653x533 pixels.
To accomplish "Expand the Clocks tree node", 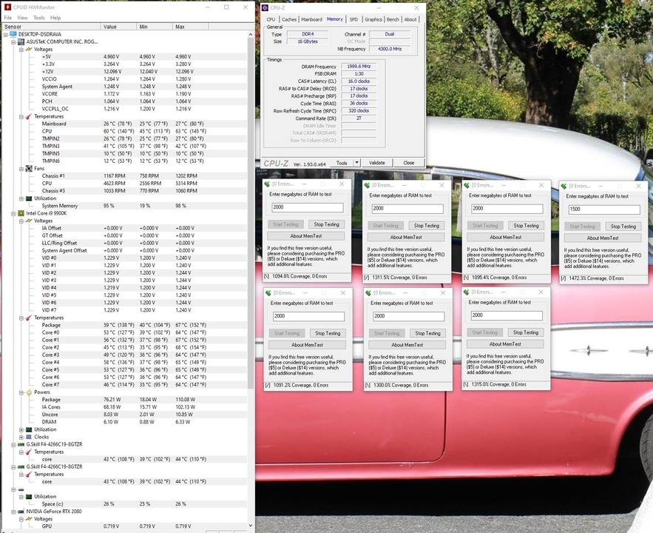I will (x=21, y=438).
